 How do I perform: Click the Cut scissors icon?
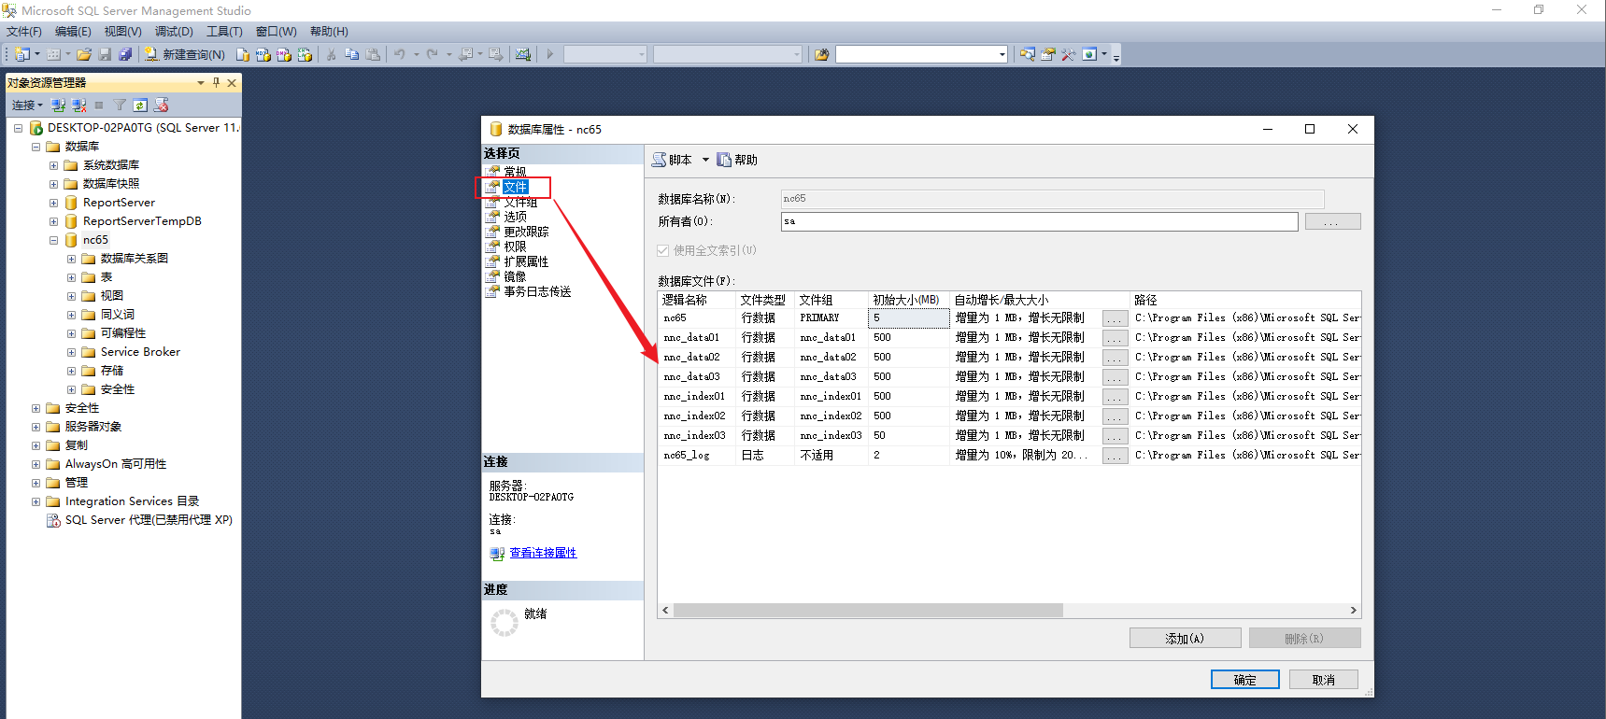click(331, 54)
